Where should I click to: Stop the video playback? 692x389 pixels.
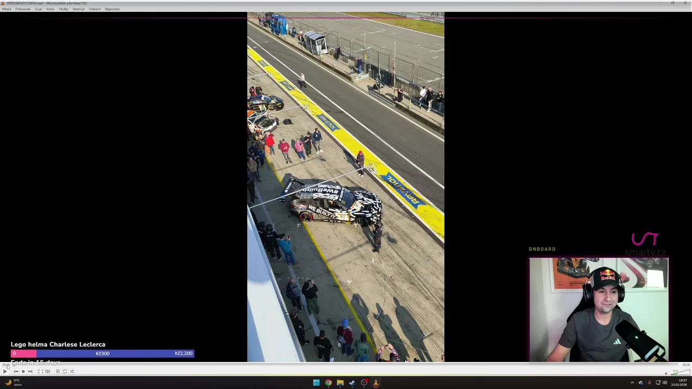(x=23, y=371)
